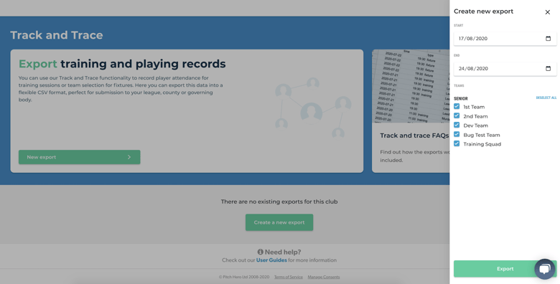Open the User Guides link
Image resolution: width=560 pixels, height=284 pixels.
[271, 260]
